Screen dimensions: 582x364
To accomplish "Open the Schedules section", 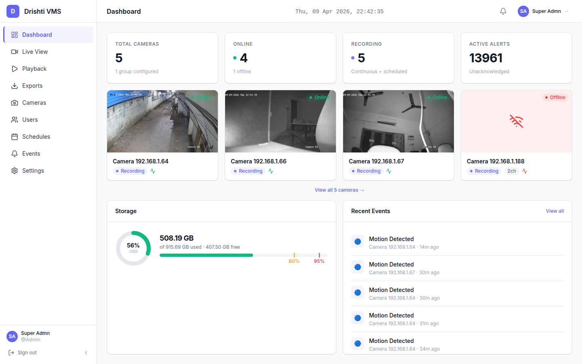I will 36,136.
